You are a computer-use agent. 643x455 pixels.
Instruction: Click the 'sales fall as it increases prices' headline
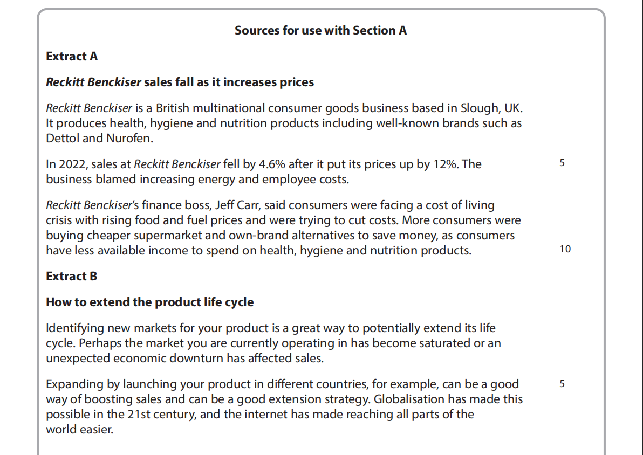point(229,82)
